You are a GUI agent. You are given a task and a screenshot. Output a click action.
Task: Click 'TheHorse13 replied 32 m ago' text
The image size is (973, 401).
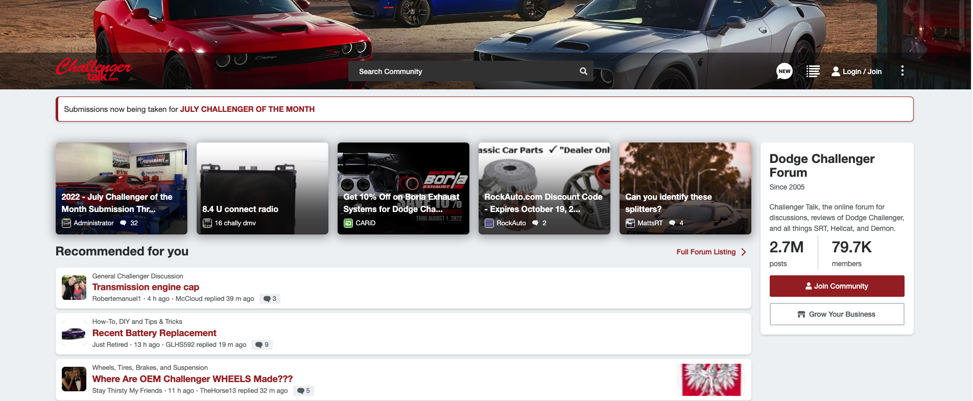pos(244,391)
